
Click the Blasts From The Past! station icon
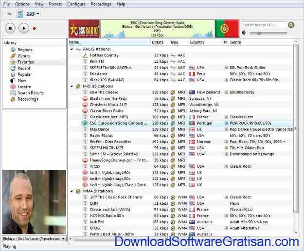pyautogui.click(x=85, y=98)
